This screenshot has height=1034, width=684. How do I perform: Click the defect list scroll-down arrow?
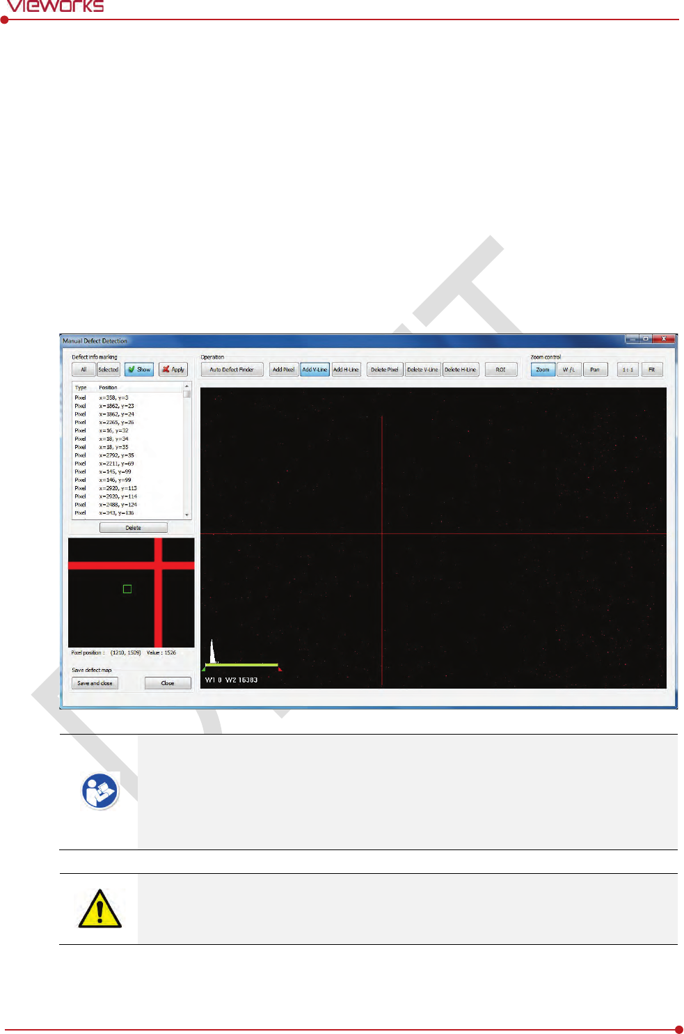[186, 515]
